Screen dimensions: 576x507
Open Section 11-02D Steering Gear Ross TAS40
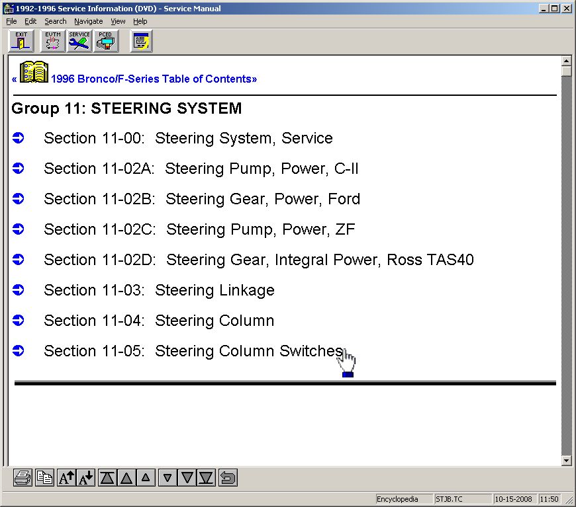click(259, 260)
